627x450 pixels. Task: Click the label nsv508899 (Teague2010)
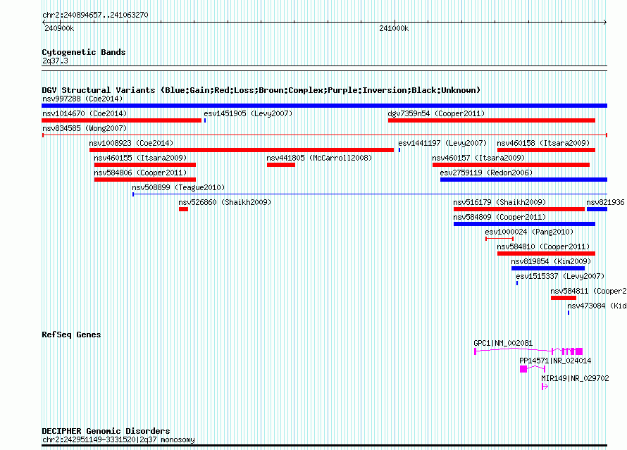(x=178, y=187)
